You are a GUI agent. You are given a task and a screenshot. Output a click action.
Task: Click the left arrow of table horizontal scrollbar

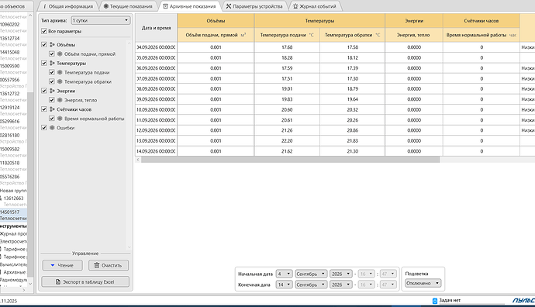[x=138, y=160]
